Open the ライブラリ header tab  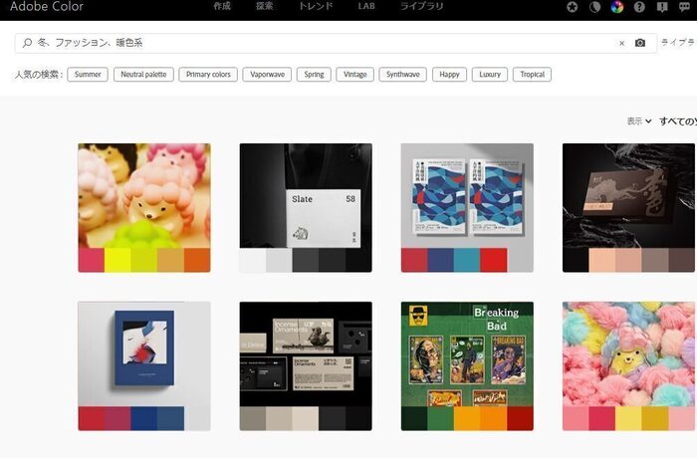pos(421,6)
